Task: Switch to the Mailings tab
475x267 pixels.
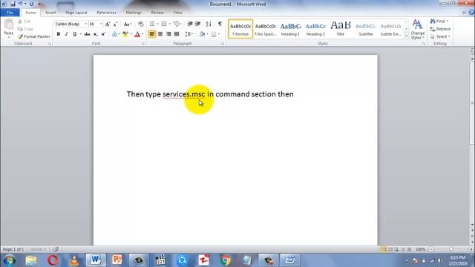Action: [134, 13]
